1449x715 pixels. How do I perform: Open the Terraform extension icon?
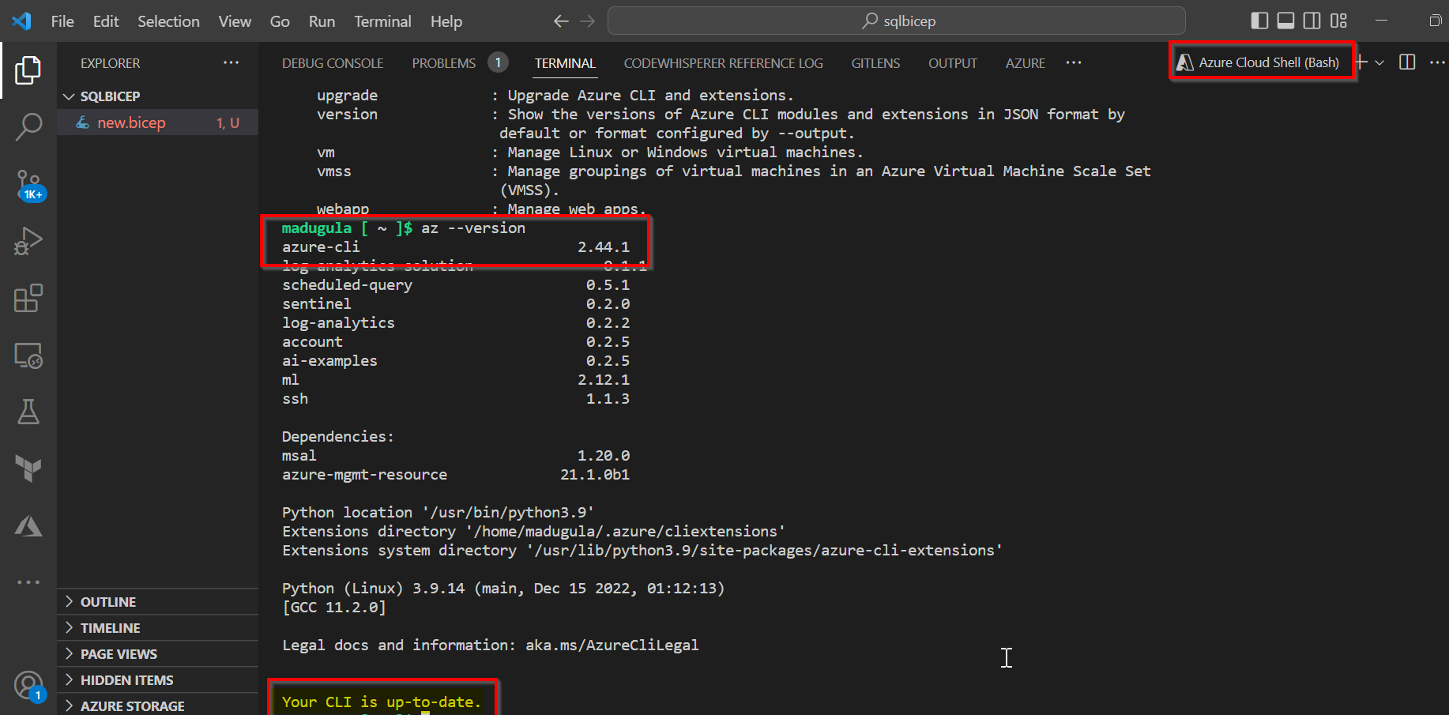pos(28,469)
